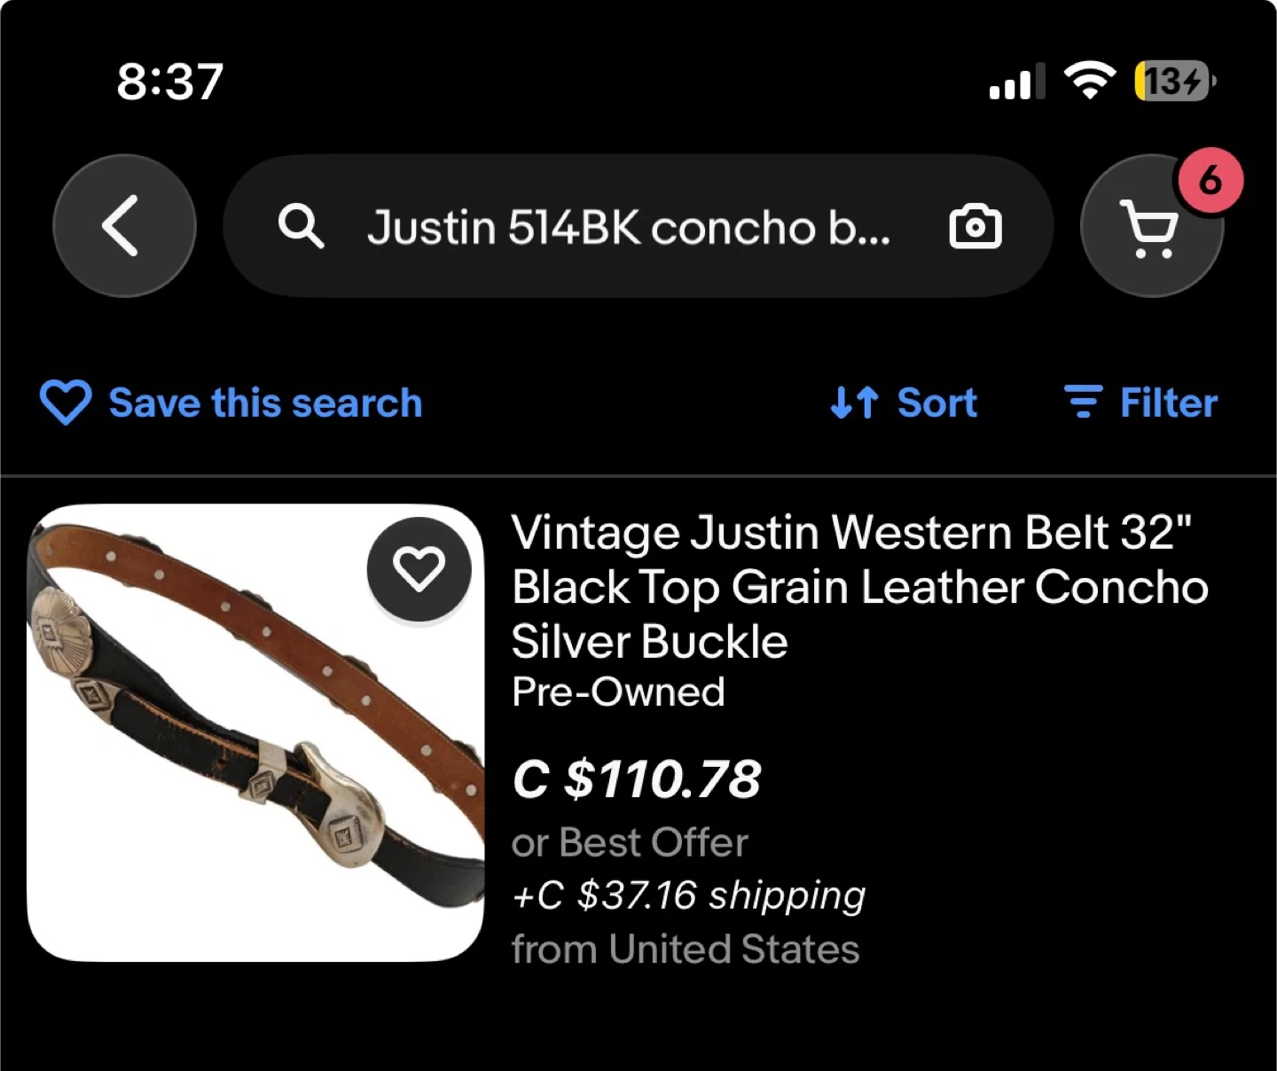Open Vintage Justin Western Belt listing title
Image resolution: width=1277 pixels, height=1071 pixels.
(858, 586)
